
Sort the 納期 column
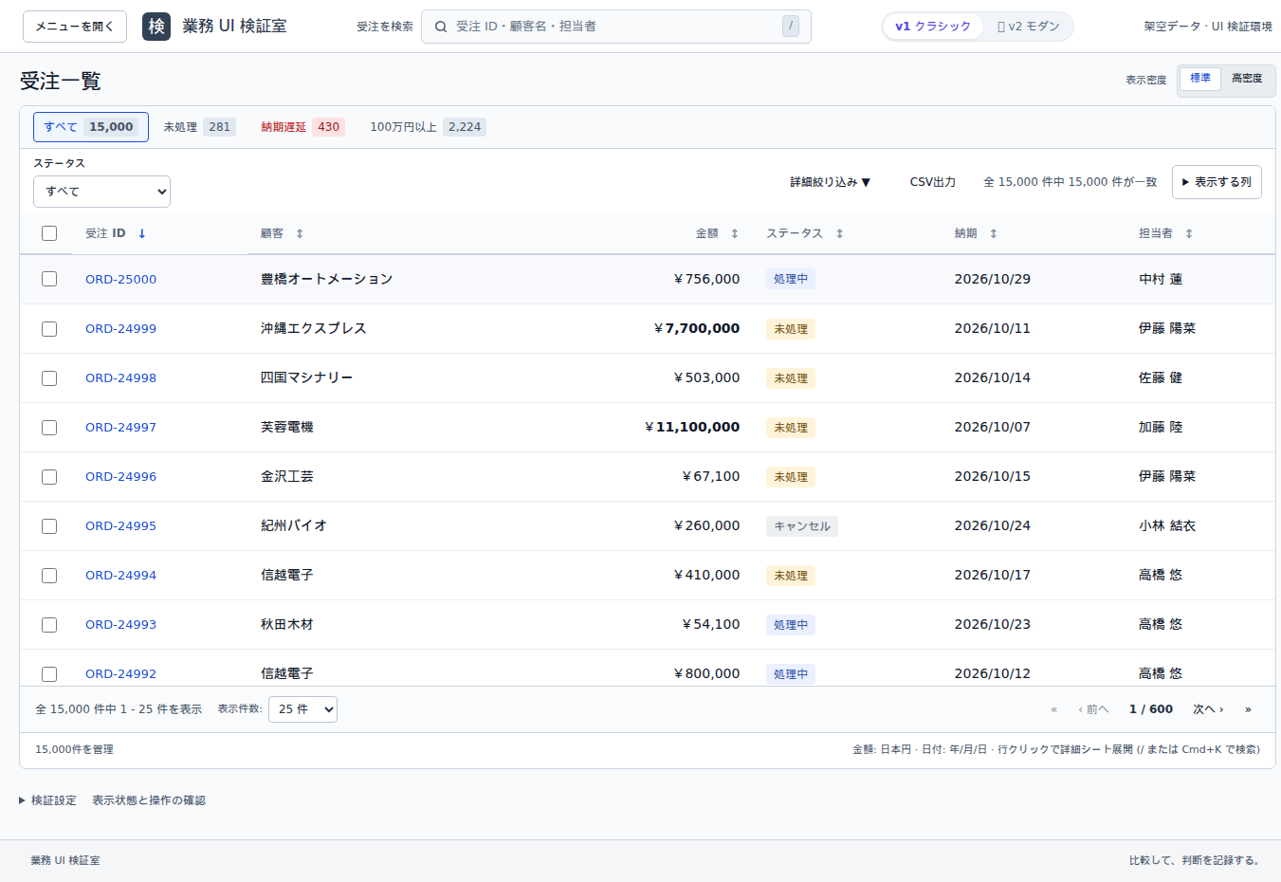click(994, 233)
